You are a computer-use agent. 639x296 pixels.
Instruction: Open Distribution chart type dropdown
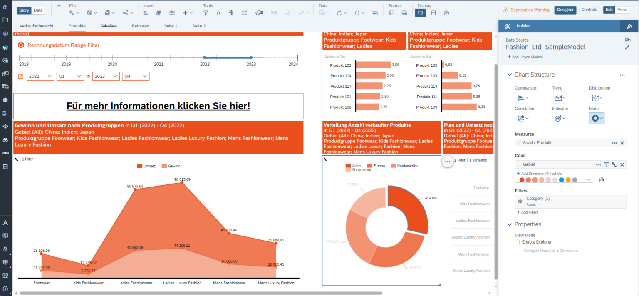(x=597, y=98)
